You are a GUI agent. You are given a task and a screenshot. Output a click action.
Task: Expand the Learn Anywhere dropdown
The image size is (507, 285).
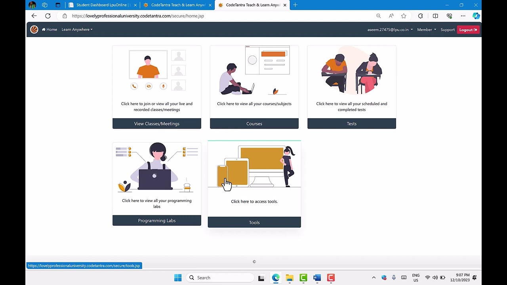click(x=77, y=30)
